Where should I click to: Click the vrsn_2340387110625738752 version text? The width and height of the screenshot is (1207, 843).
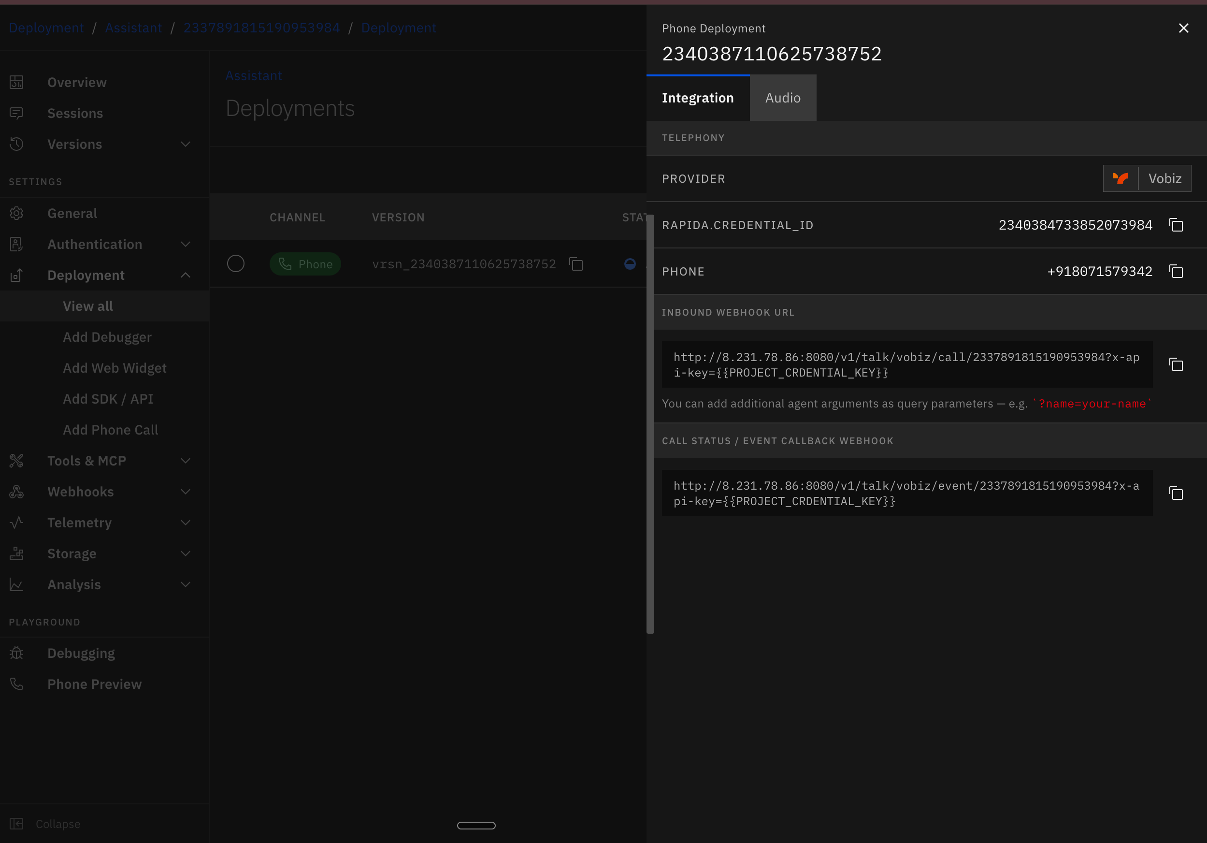[464, 264]
